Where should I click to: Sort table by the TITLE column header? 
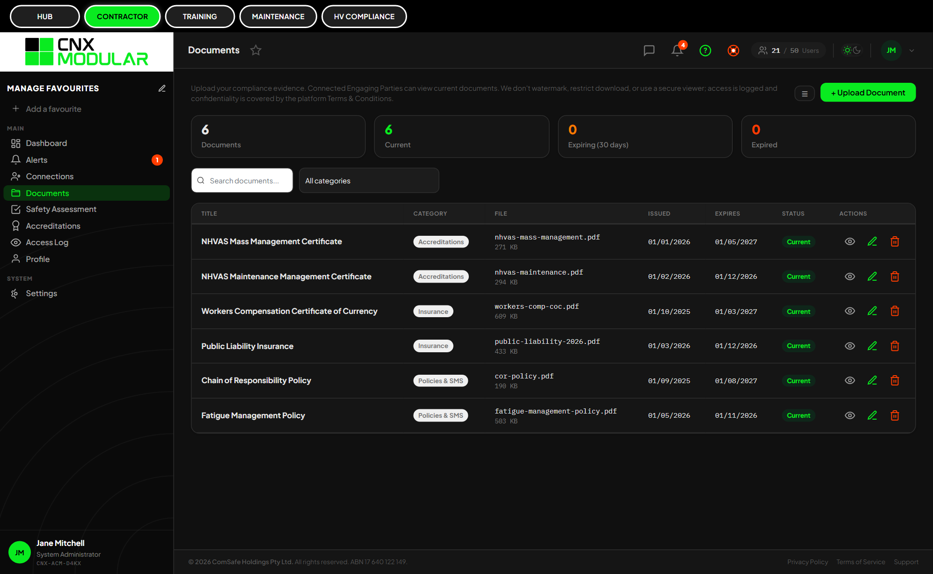coord(209,213)
